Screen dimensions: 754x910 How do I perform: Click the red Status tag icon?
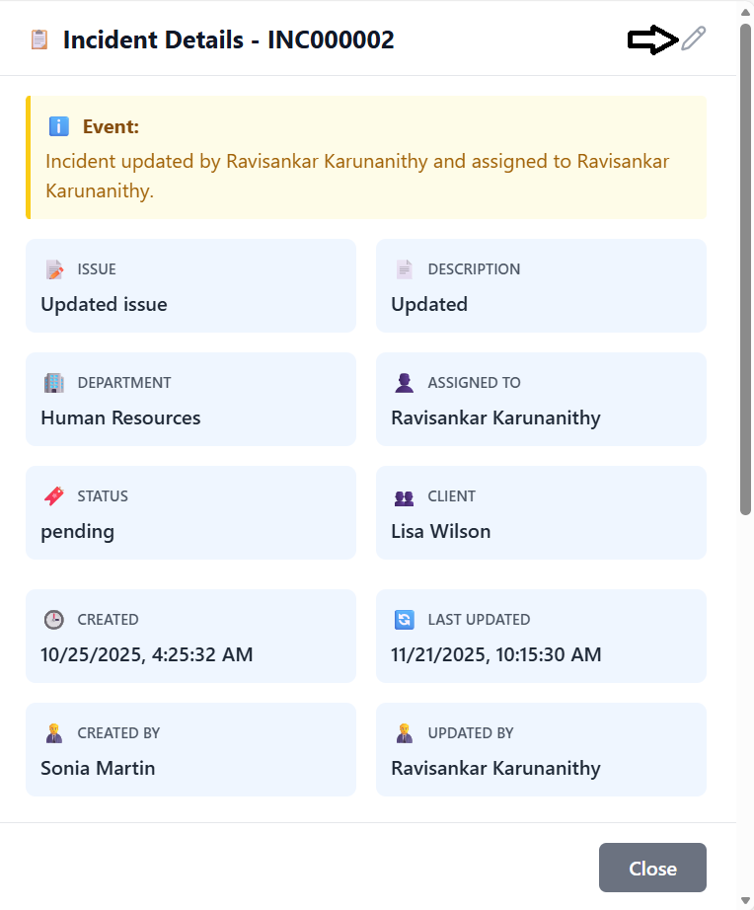pyautogui.click(x=54, y=496)
